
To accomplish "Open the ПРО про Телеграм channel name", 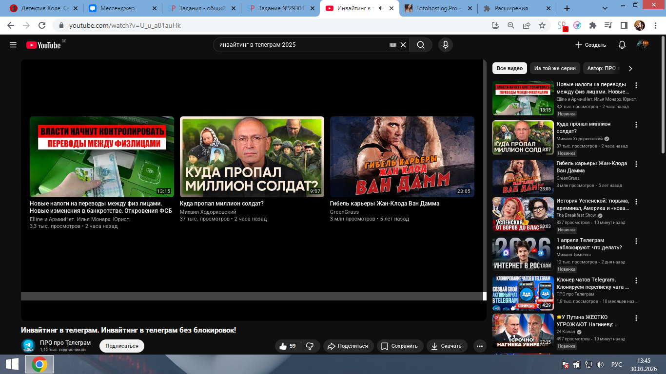I will pyautogui.click(x=65, y=343).
